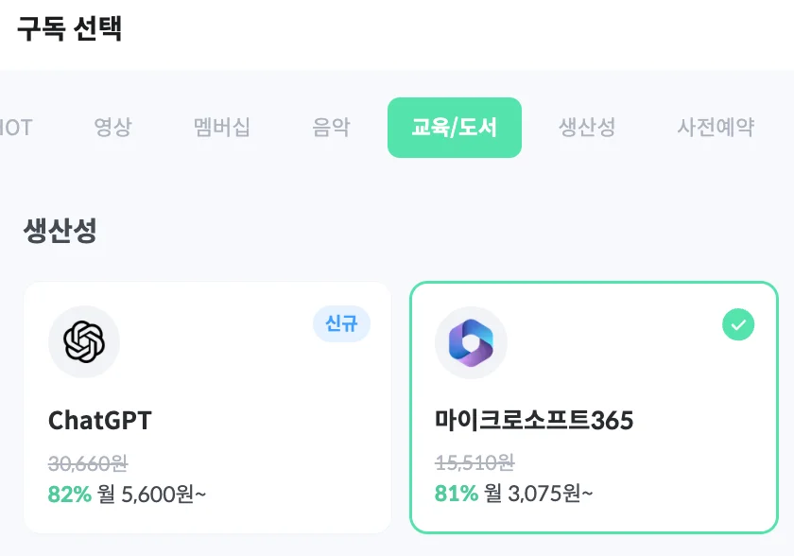Click the 신규 badge on ChatGPT card

point(341,324)
